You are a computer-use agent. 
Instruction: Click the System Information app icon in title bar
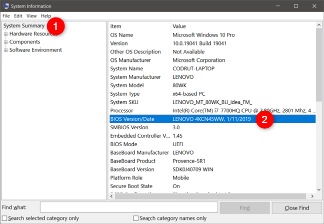pos(6,6)
